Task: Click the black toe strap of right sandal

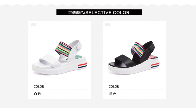Action: pos(125,61)
